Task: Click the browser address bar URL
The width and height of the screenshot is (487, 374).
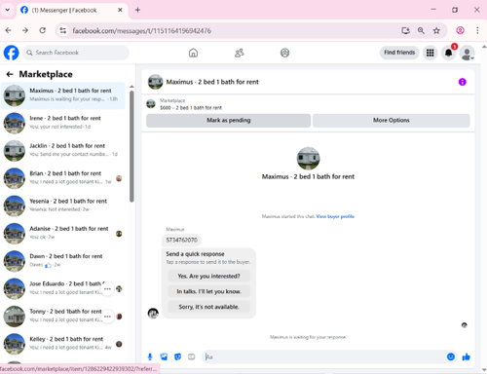Action: (141, 31)
